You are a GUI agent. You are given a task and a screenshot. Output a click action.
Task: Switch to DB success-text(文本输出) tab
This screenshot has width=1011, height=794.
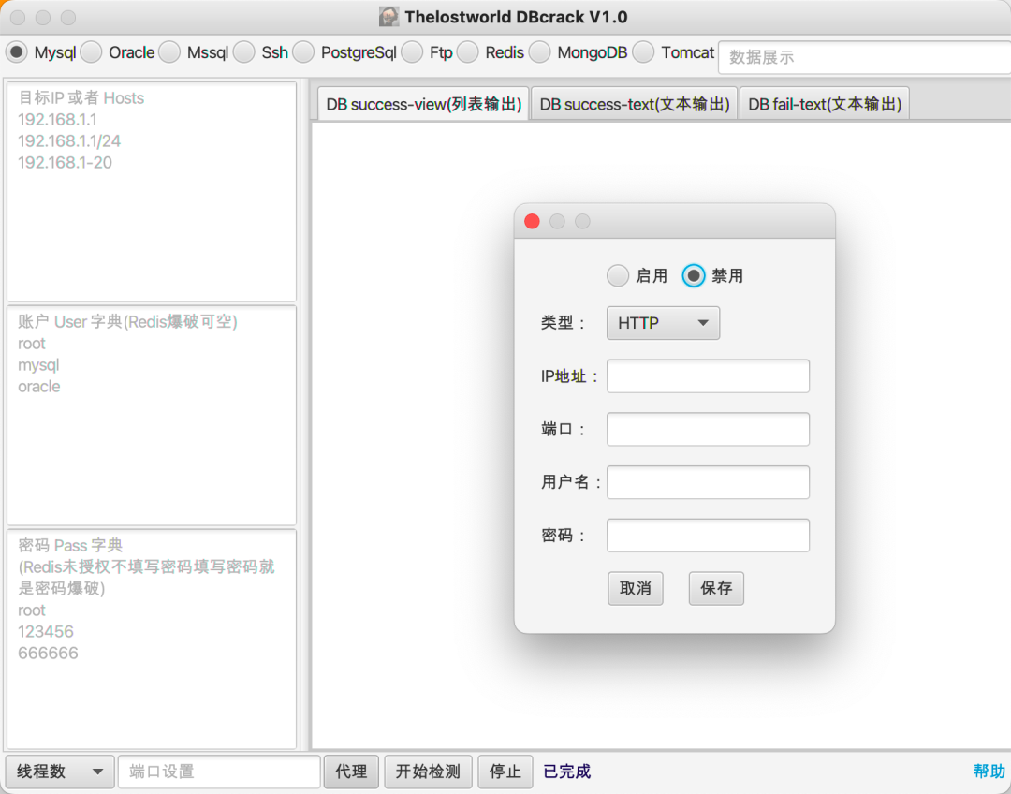coord(635,104)
